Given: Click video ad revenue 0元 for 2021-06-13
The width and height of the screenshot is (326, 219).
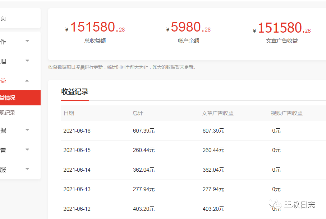Looking at the screenshot, I should [x=276, y=189].
